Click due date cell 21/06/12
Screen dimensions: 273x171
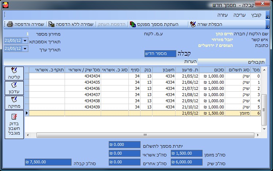point(187,82)
